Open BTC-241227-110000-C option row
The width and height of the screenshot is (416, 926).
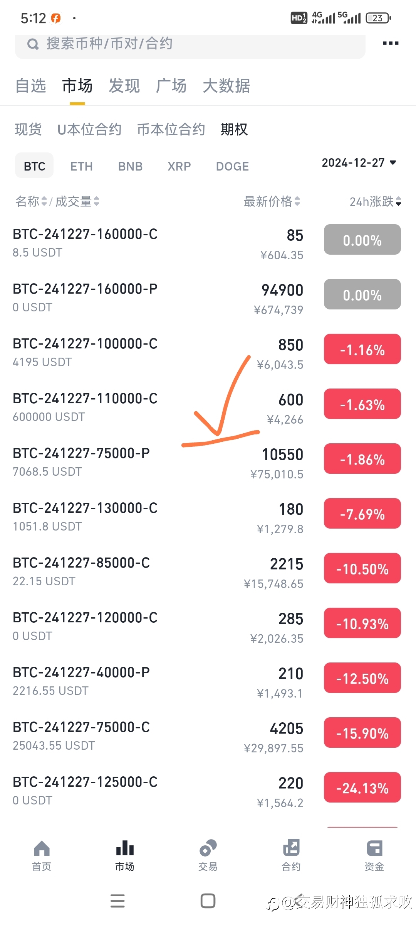coord(208,408)
